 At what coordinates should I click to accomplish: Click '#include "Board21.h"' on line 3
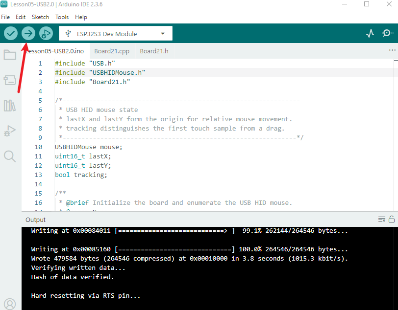[x=92, y=82]
